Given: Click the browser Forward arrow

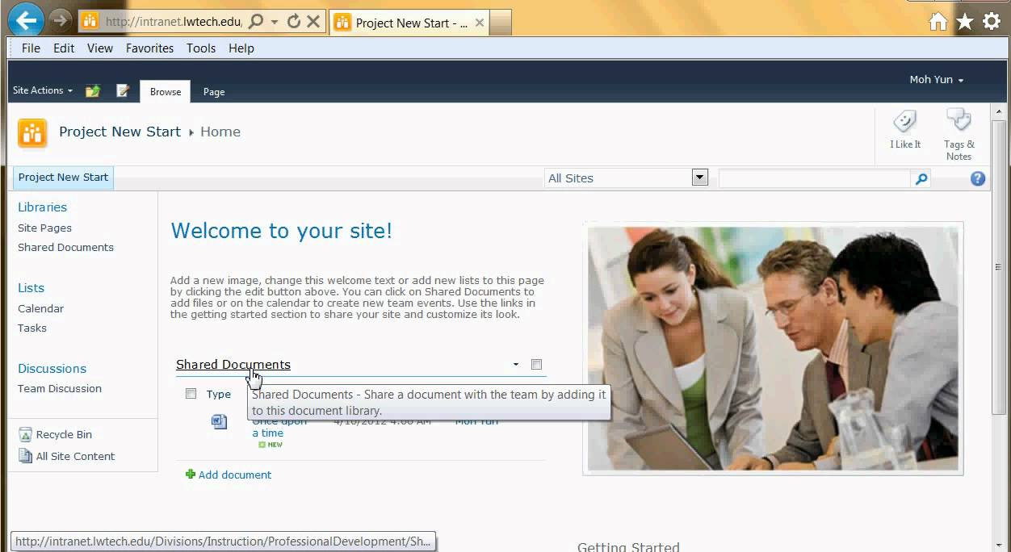Looking at the screenshot, I should [61, 20].
